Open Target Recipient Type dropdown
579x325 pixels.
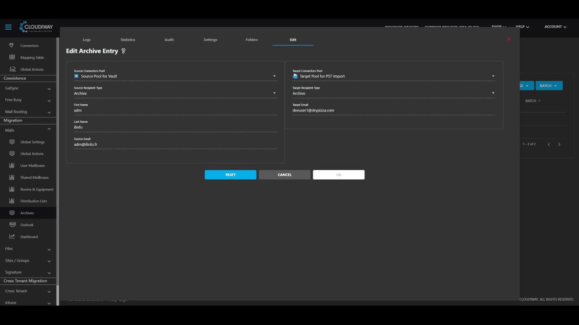click(x=394, y=93)
